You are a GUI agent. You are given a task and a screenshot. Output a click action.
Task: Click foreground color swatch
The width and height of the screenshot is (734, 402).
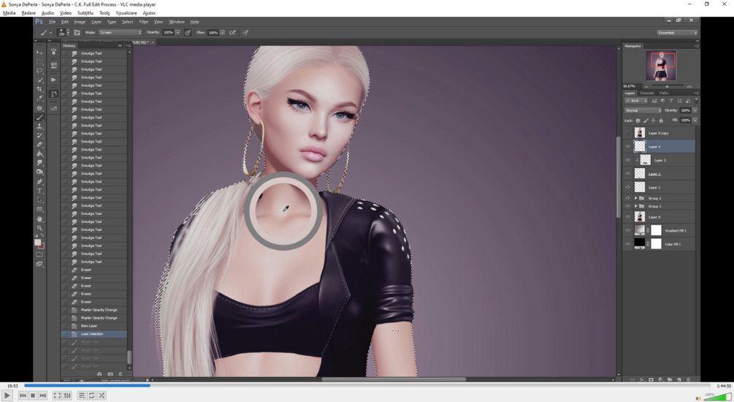[37, 242]
